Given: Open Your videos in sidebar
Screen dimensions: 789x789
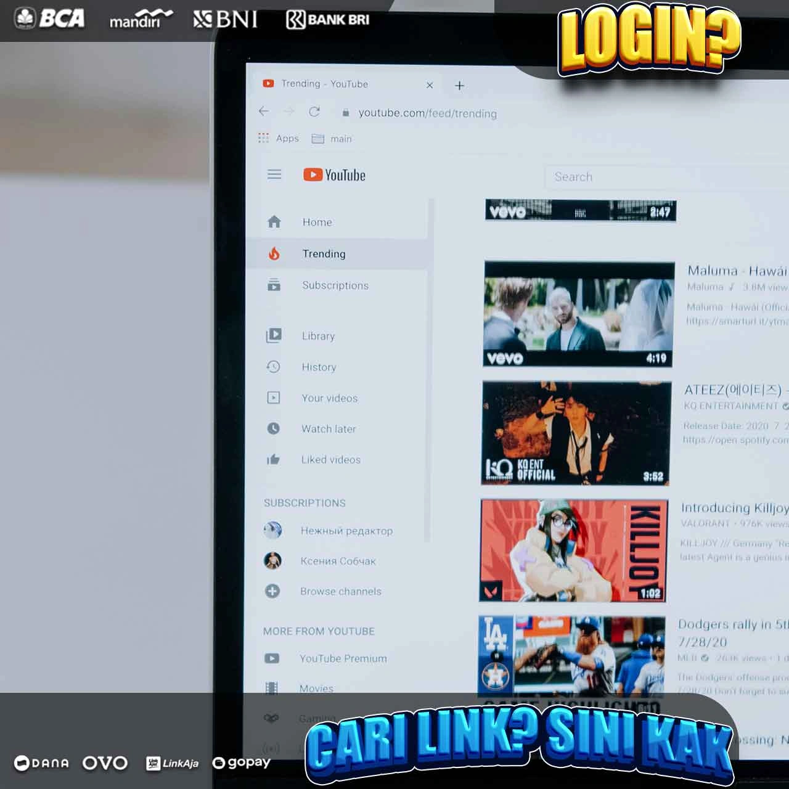Looking at the screenshot, I should [x=337, y=398].
